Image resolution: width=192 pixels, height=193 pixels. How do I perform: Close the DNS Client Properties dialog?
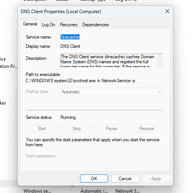point(167,11)
